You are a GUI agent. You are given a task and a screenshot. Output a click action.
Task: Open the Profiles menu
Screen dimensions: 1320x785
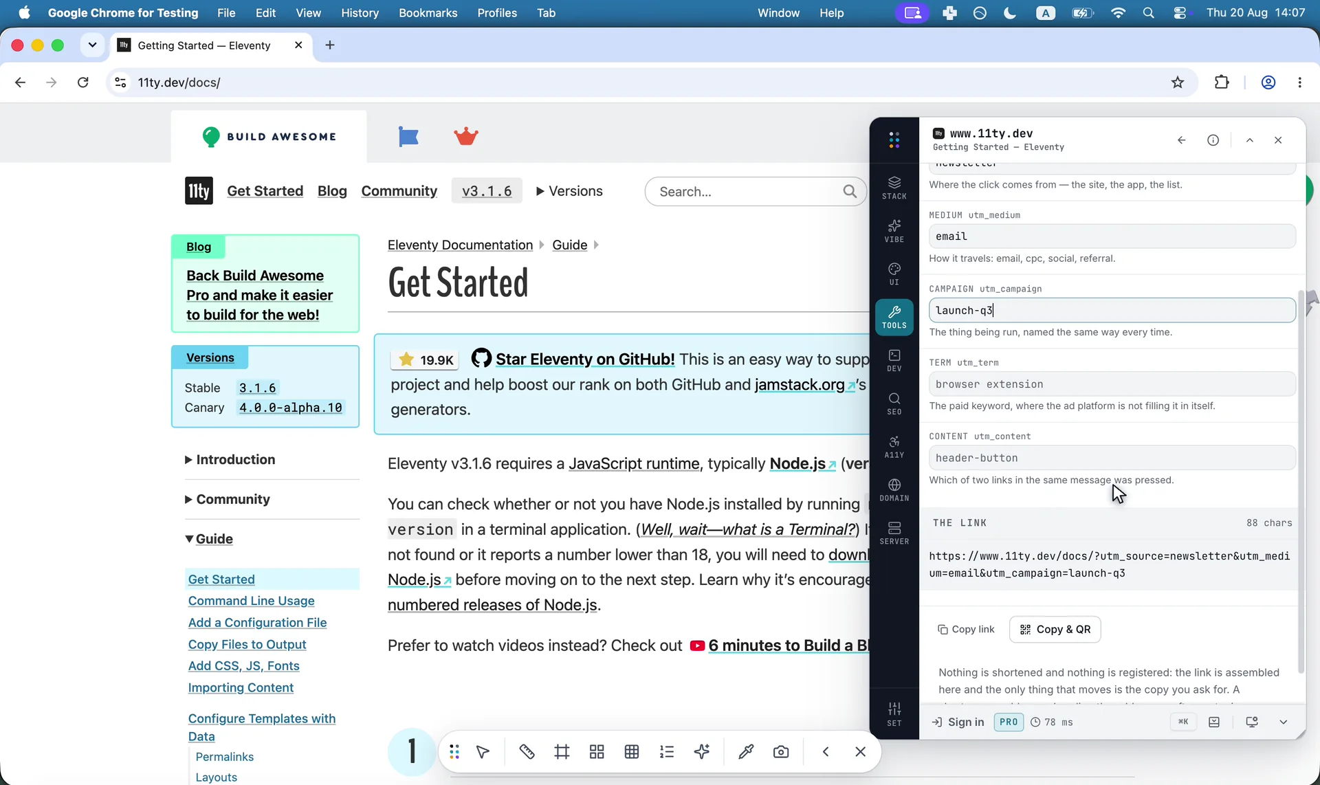[497, 13]
